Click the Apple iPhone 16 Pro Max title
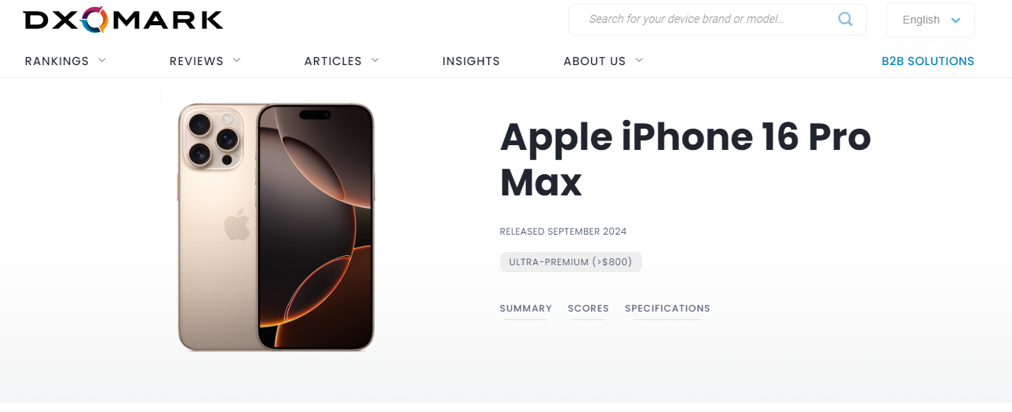Image resolution: width=1012 pixels, height=412 pixels. pos(685,159)
